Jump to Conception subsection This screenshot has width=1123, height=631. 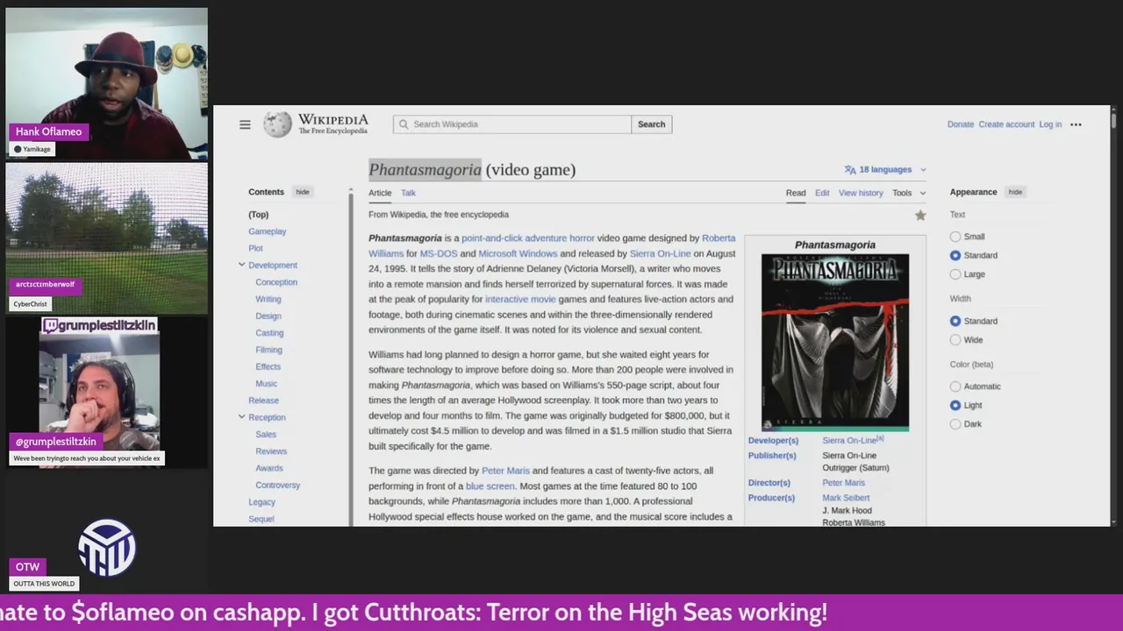coord(276,282)
